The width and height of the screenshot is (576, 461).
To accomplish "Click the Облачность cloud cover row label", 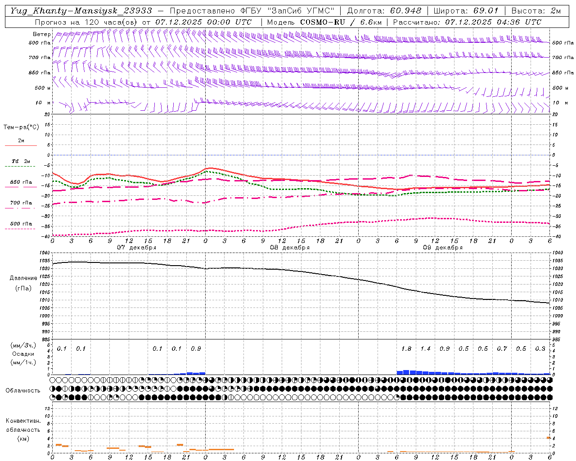I will click(23, 391).
